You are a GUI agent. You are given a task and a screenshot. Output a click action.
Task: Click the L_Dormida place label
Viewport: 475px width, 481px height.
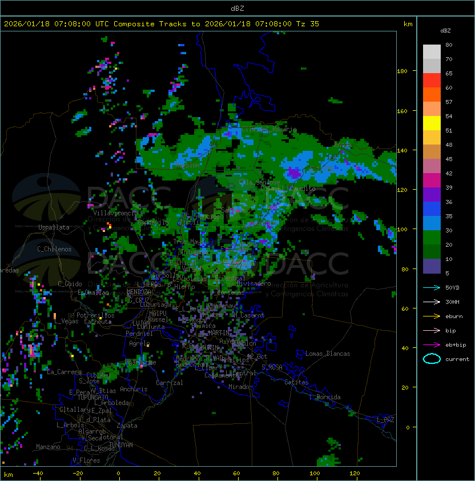tap(325, 397)
